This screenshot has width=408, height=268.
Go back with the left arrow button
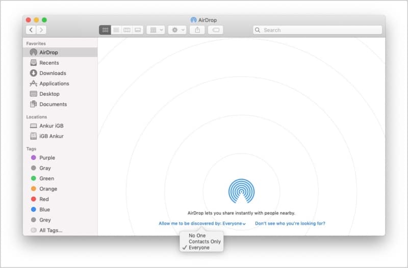31,30
